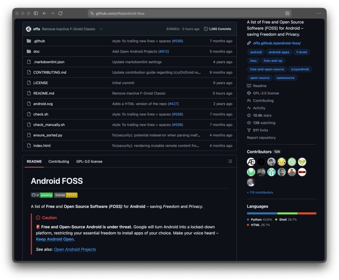
Task: Click the free-and-open-source topic tag
Action: coord(267,69)
